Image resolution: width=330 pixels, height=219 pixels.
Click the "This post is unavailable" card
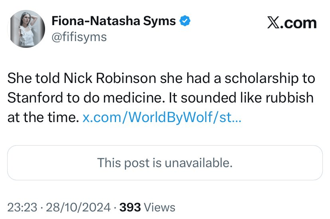pos(165,163)
